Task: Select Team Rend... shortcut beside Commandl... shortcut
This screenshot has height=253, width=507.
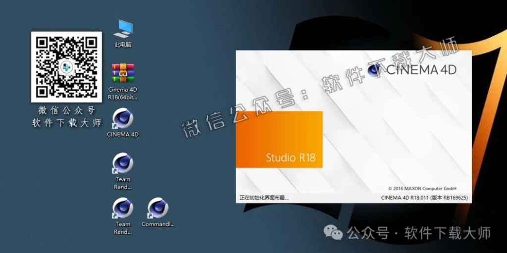Action: pos(123,216)
